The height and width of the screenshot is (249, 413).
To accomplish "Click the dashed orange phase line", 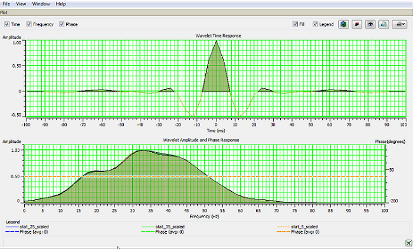I will [x=205, y=176].
